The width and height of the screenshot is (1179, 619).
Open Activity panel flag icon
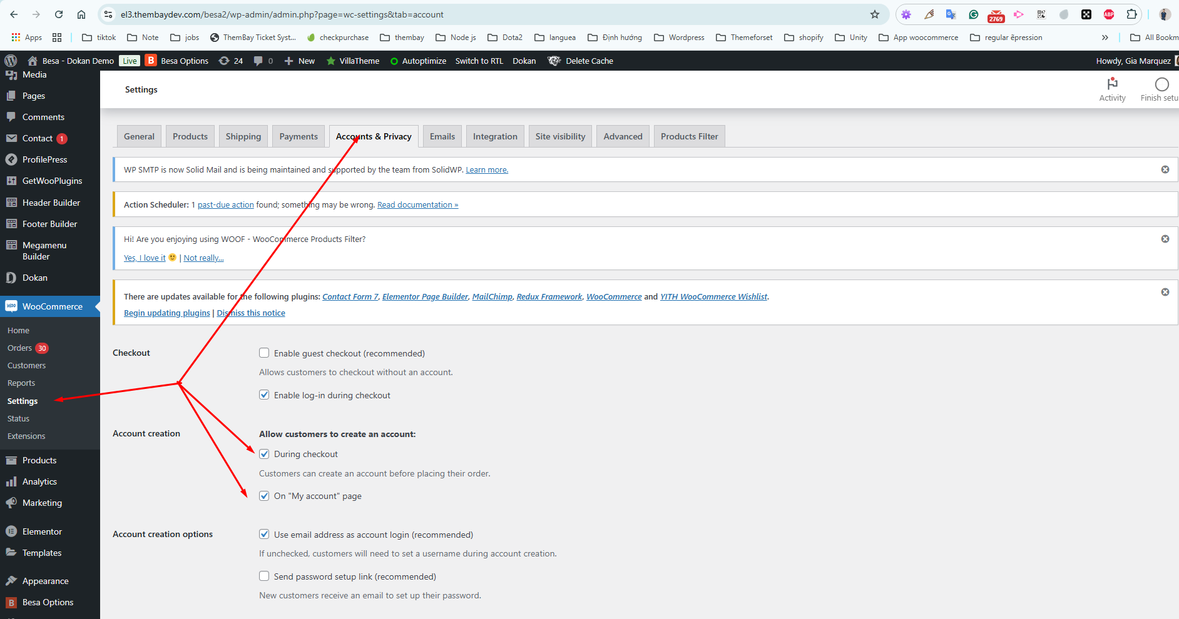(1112, 89)
